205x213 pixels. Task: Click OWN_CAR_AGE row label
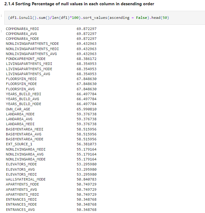coord(18,109)
